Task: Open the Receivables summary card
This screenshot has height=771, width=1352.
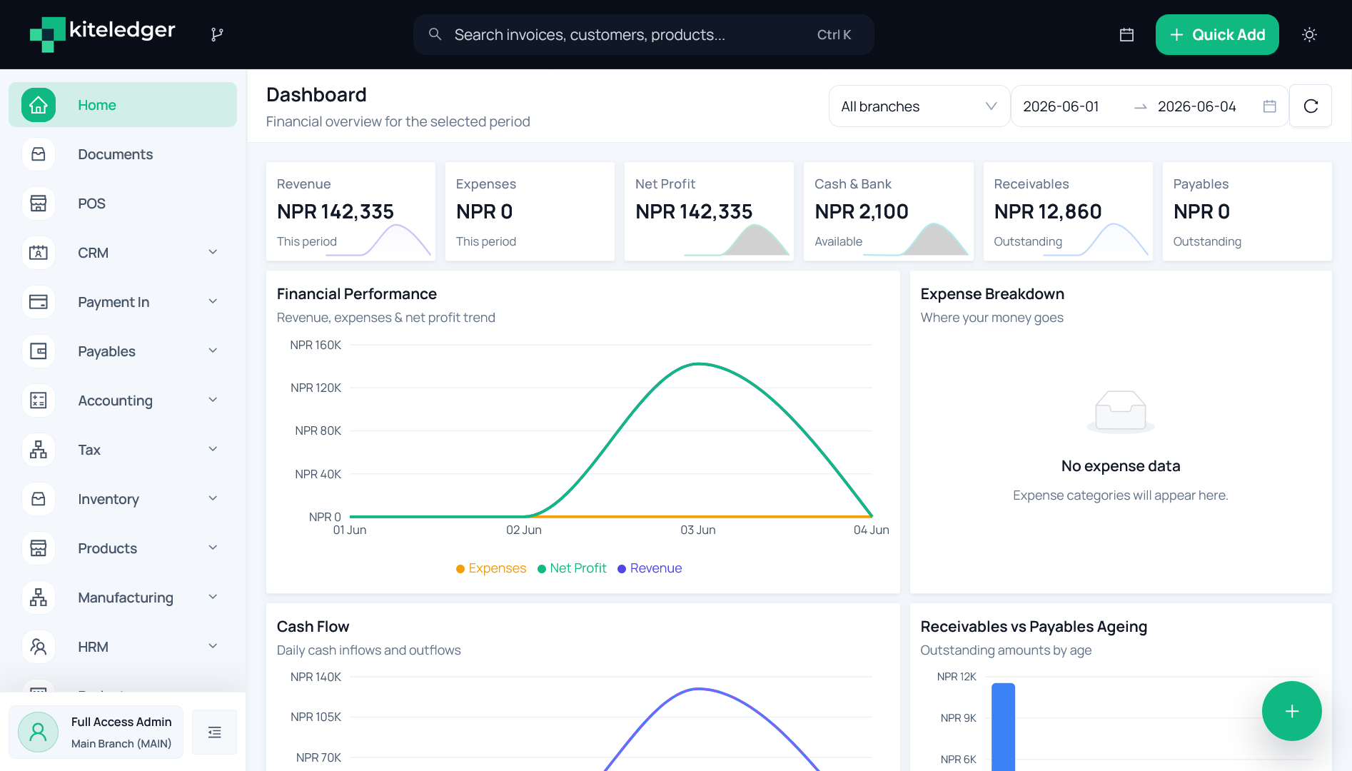Action: coord(1068,211)
